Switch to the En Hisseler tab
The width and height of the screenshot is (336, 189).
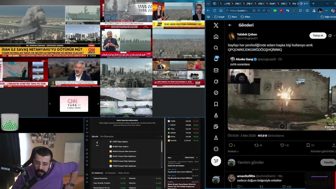tap(111, 173)
